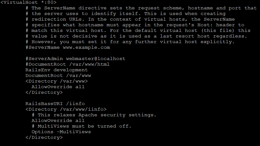Place cursor on RailsBaseURI /iinfo line

click(55, 104)
